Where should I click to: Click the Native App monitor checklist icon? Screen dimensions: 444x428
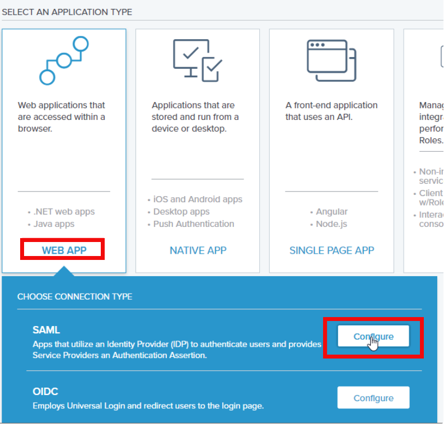point(197,61)
